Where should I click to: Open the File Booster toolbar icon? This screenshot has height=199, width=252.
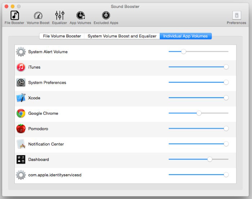pyautogui.click(x=14, y=15)
